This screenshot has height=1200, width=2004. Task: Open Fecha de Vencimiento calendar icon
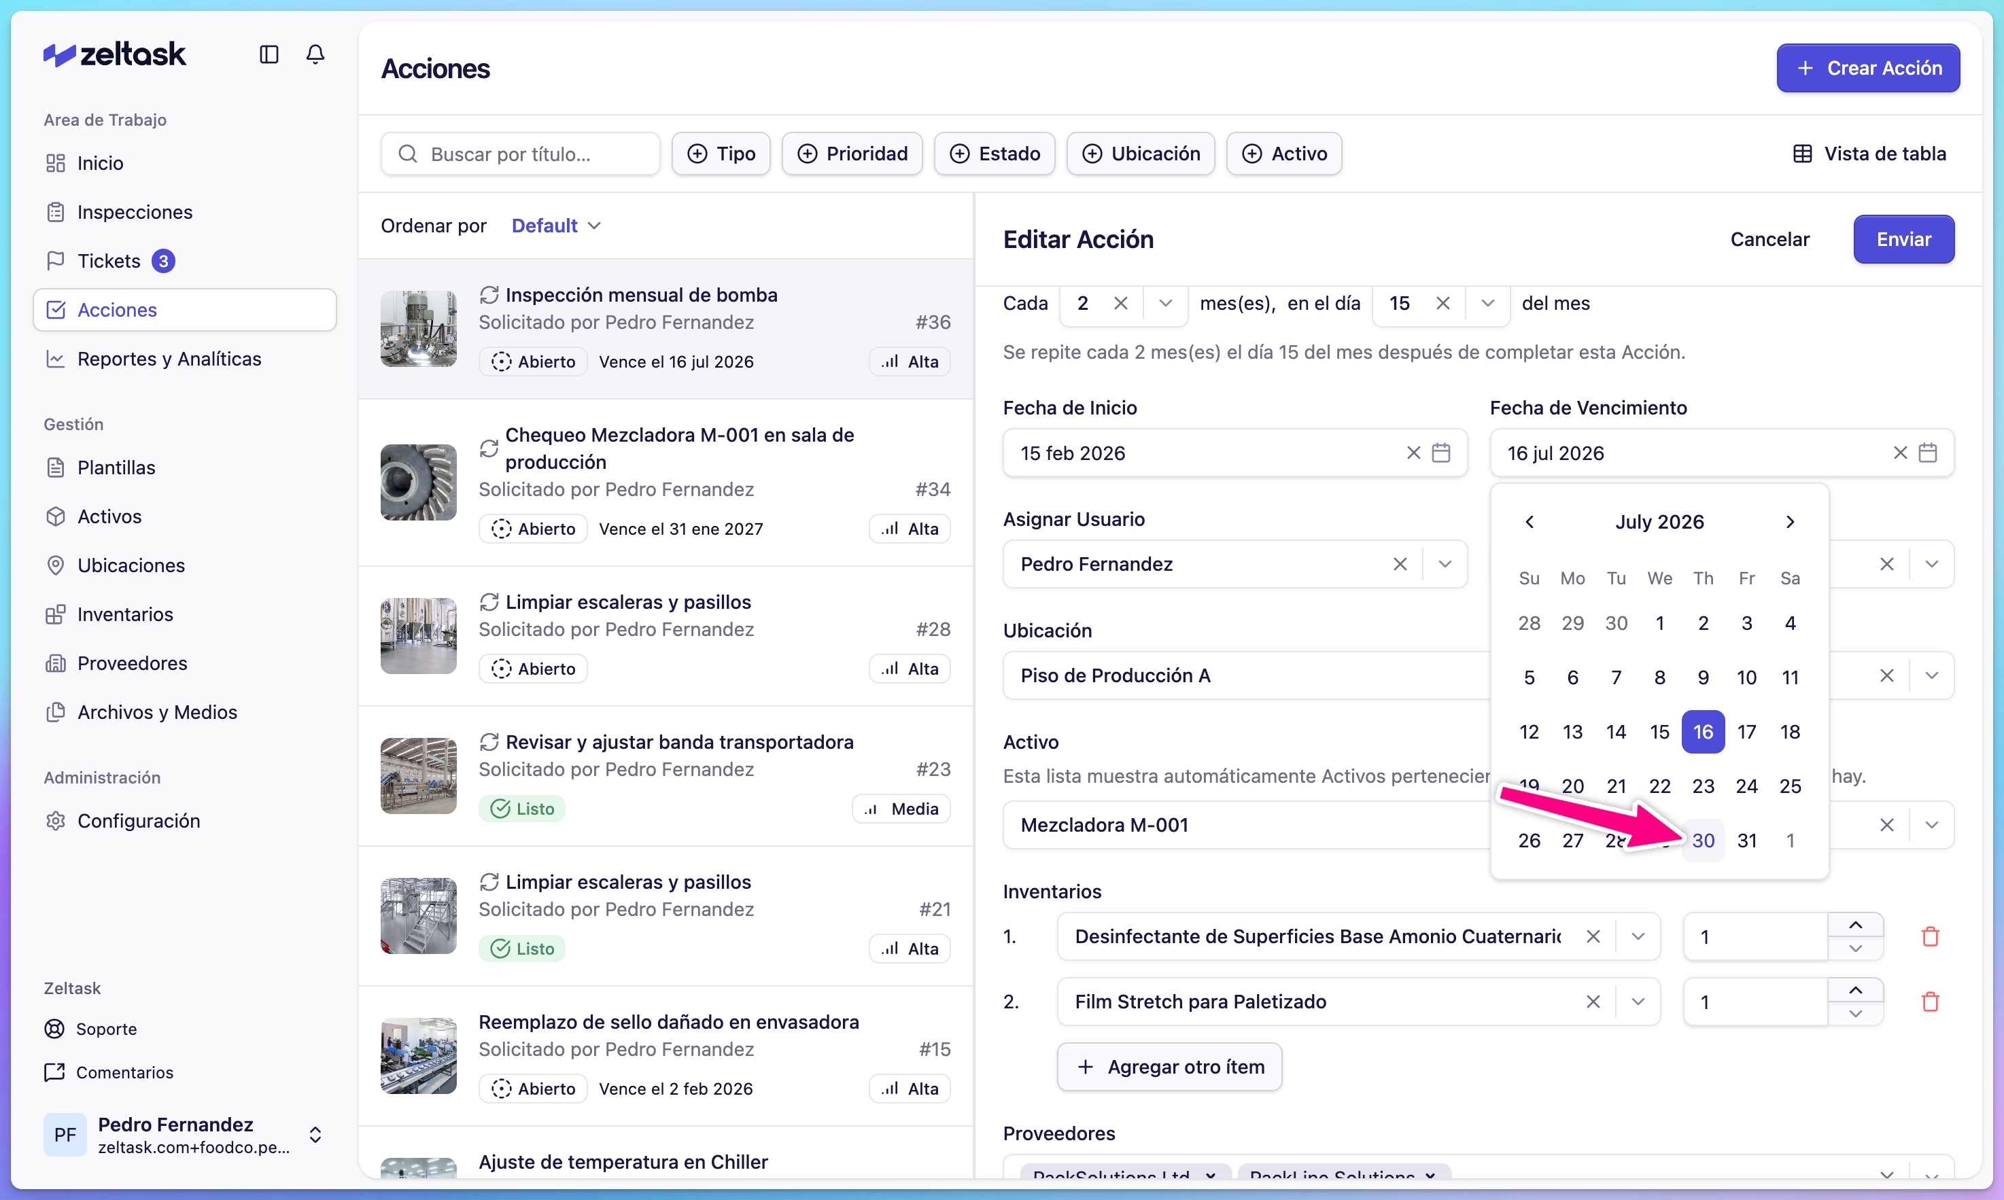click(x=1927, y=453)
